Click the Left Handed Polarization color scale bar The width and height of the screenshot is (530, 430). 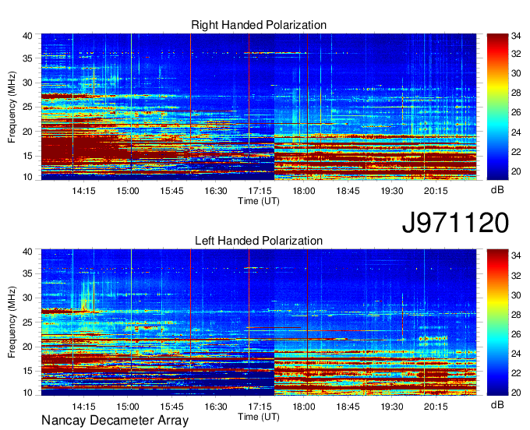497,322
